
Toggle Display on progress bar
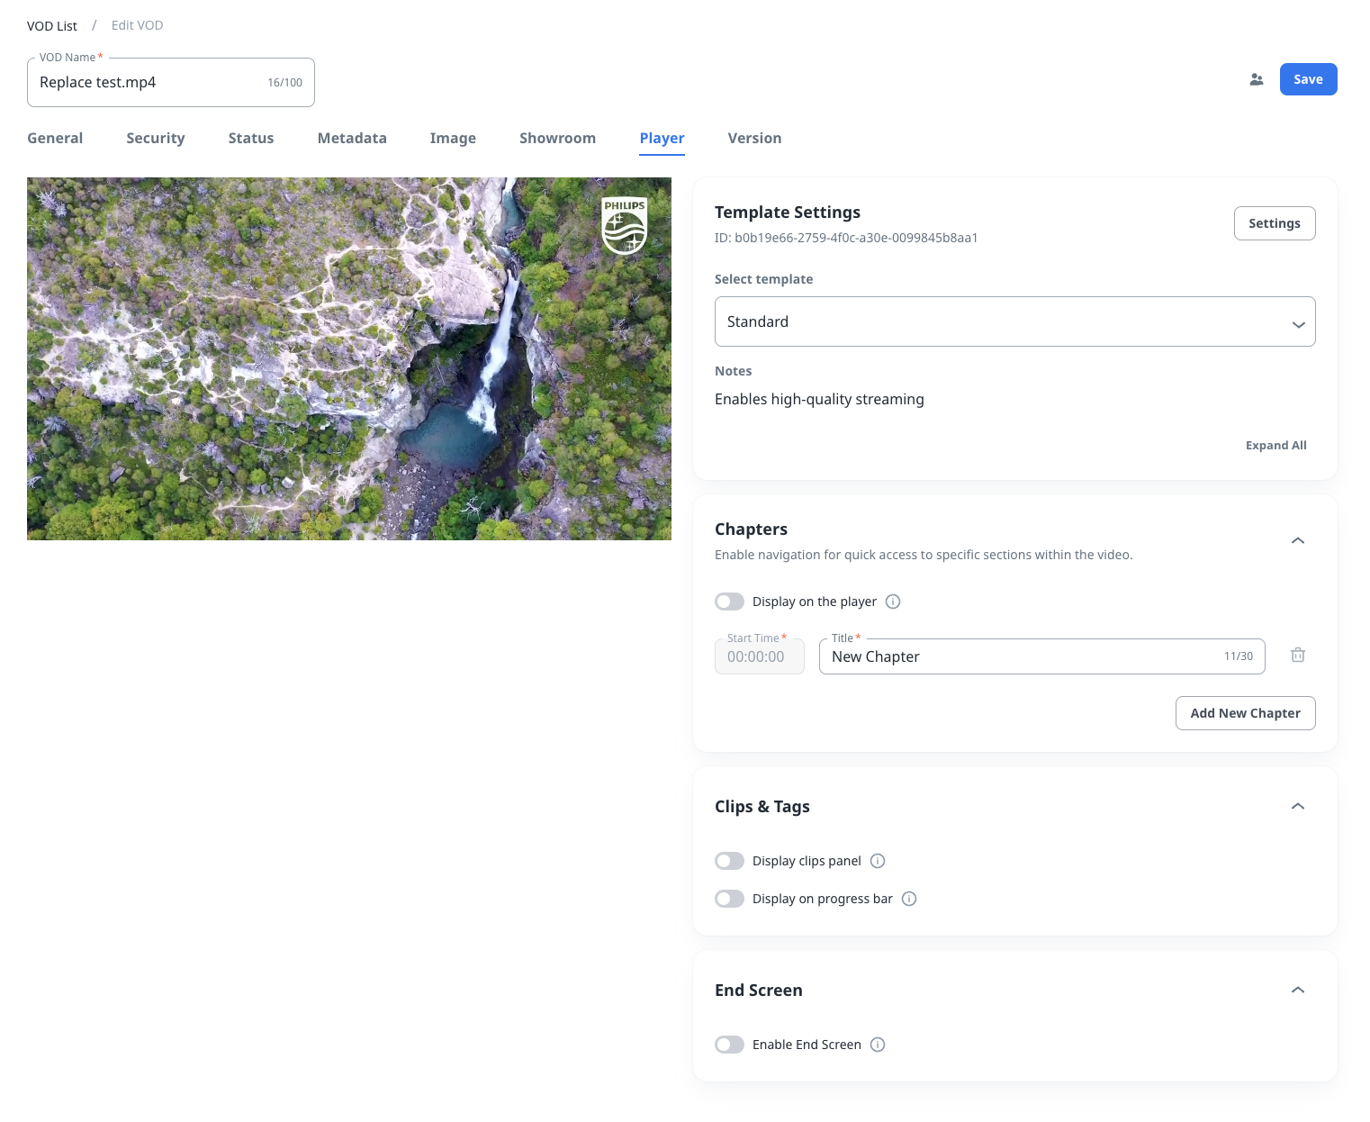[x=729, y=899]
